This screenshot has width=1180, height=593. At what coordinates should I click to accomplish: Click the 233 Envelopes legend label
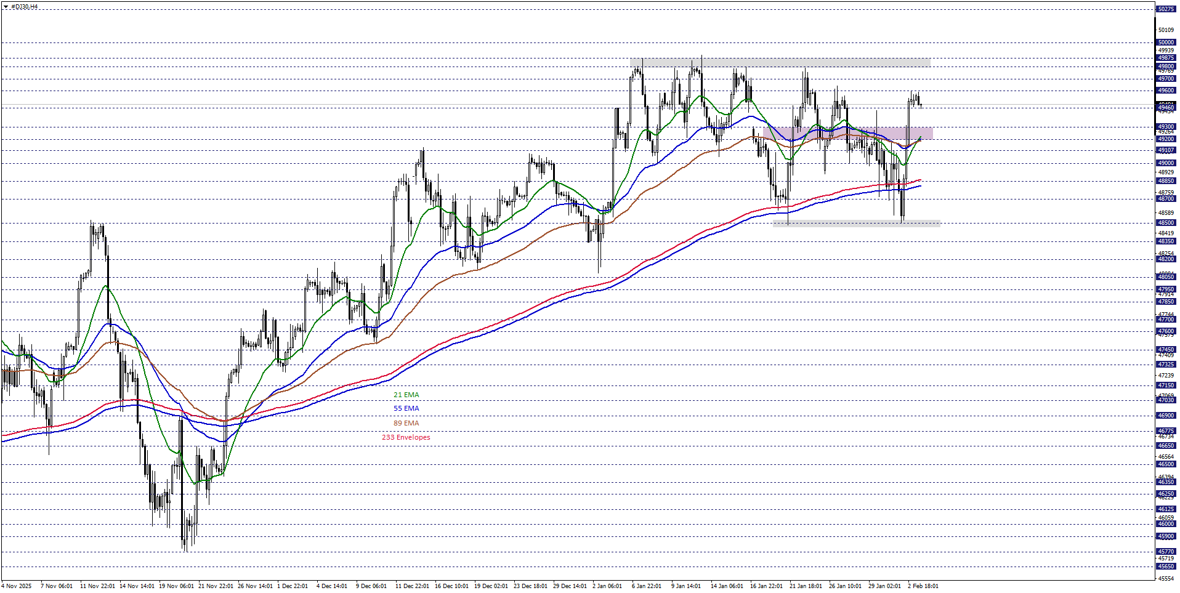(x=406, y=437)
